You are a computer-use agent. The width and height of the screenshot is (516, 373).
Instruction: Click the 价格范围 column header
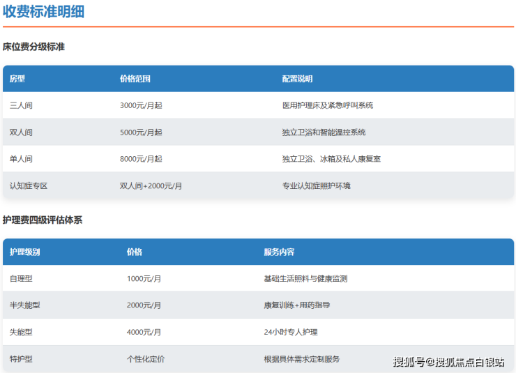135,79
